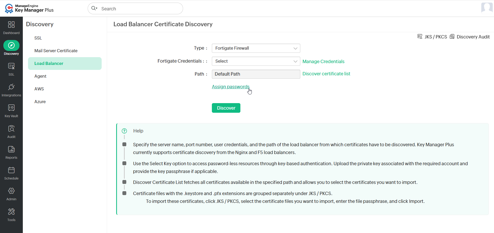This screenshot has height=233, width=494.
Task: Click the green Discover button
Action: [x=226, y=108]
